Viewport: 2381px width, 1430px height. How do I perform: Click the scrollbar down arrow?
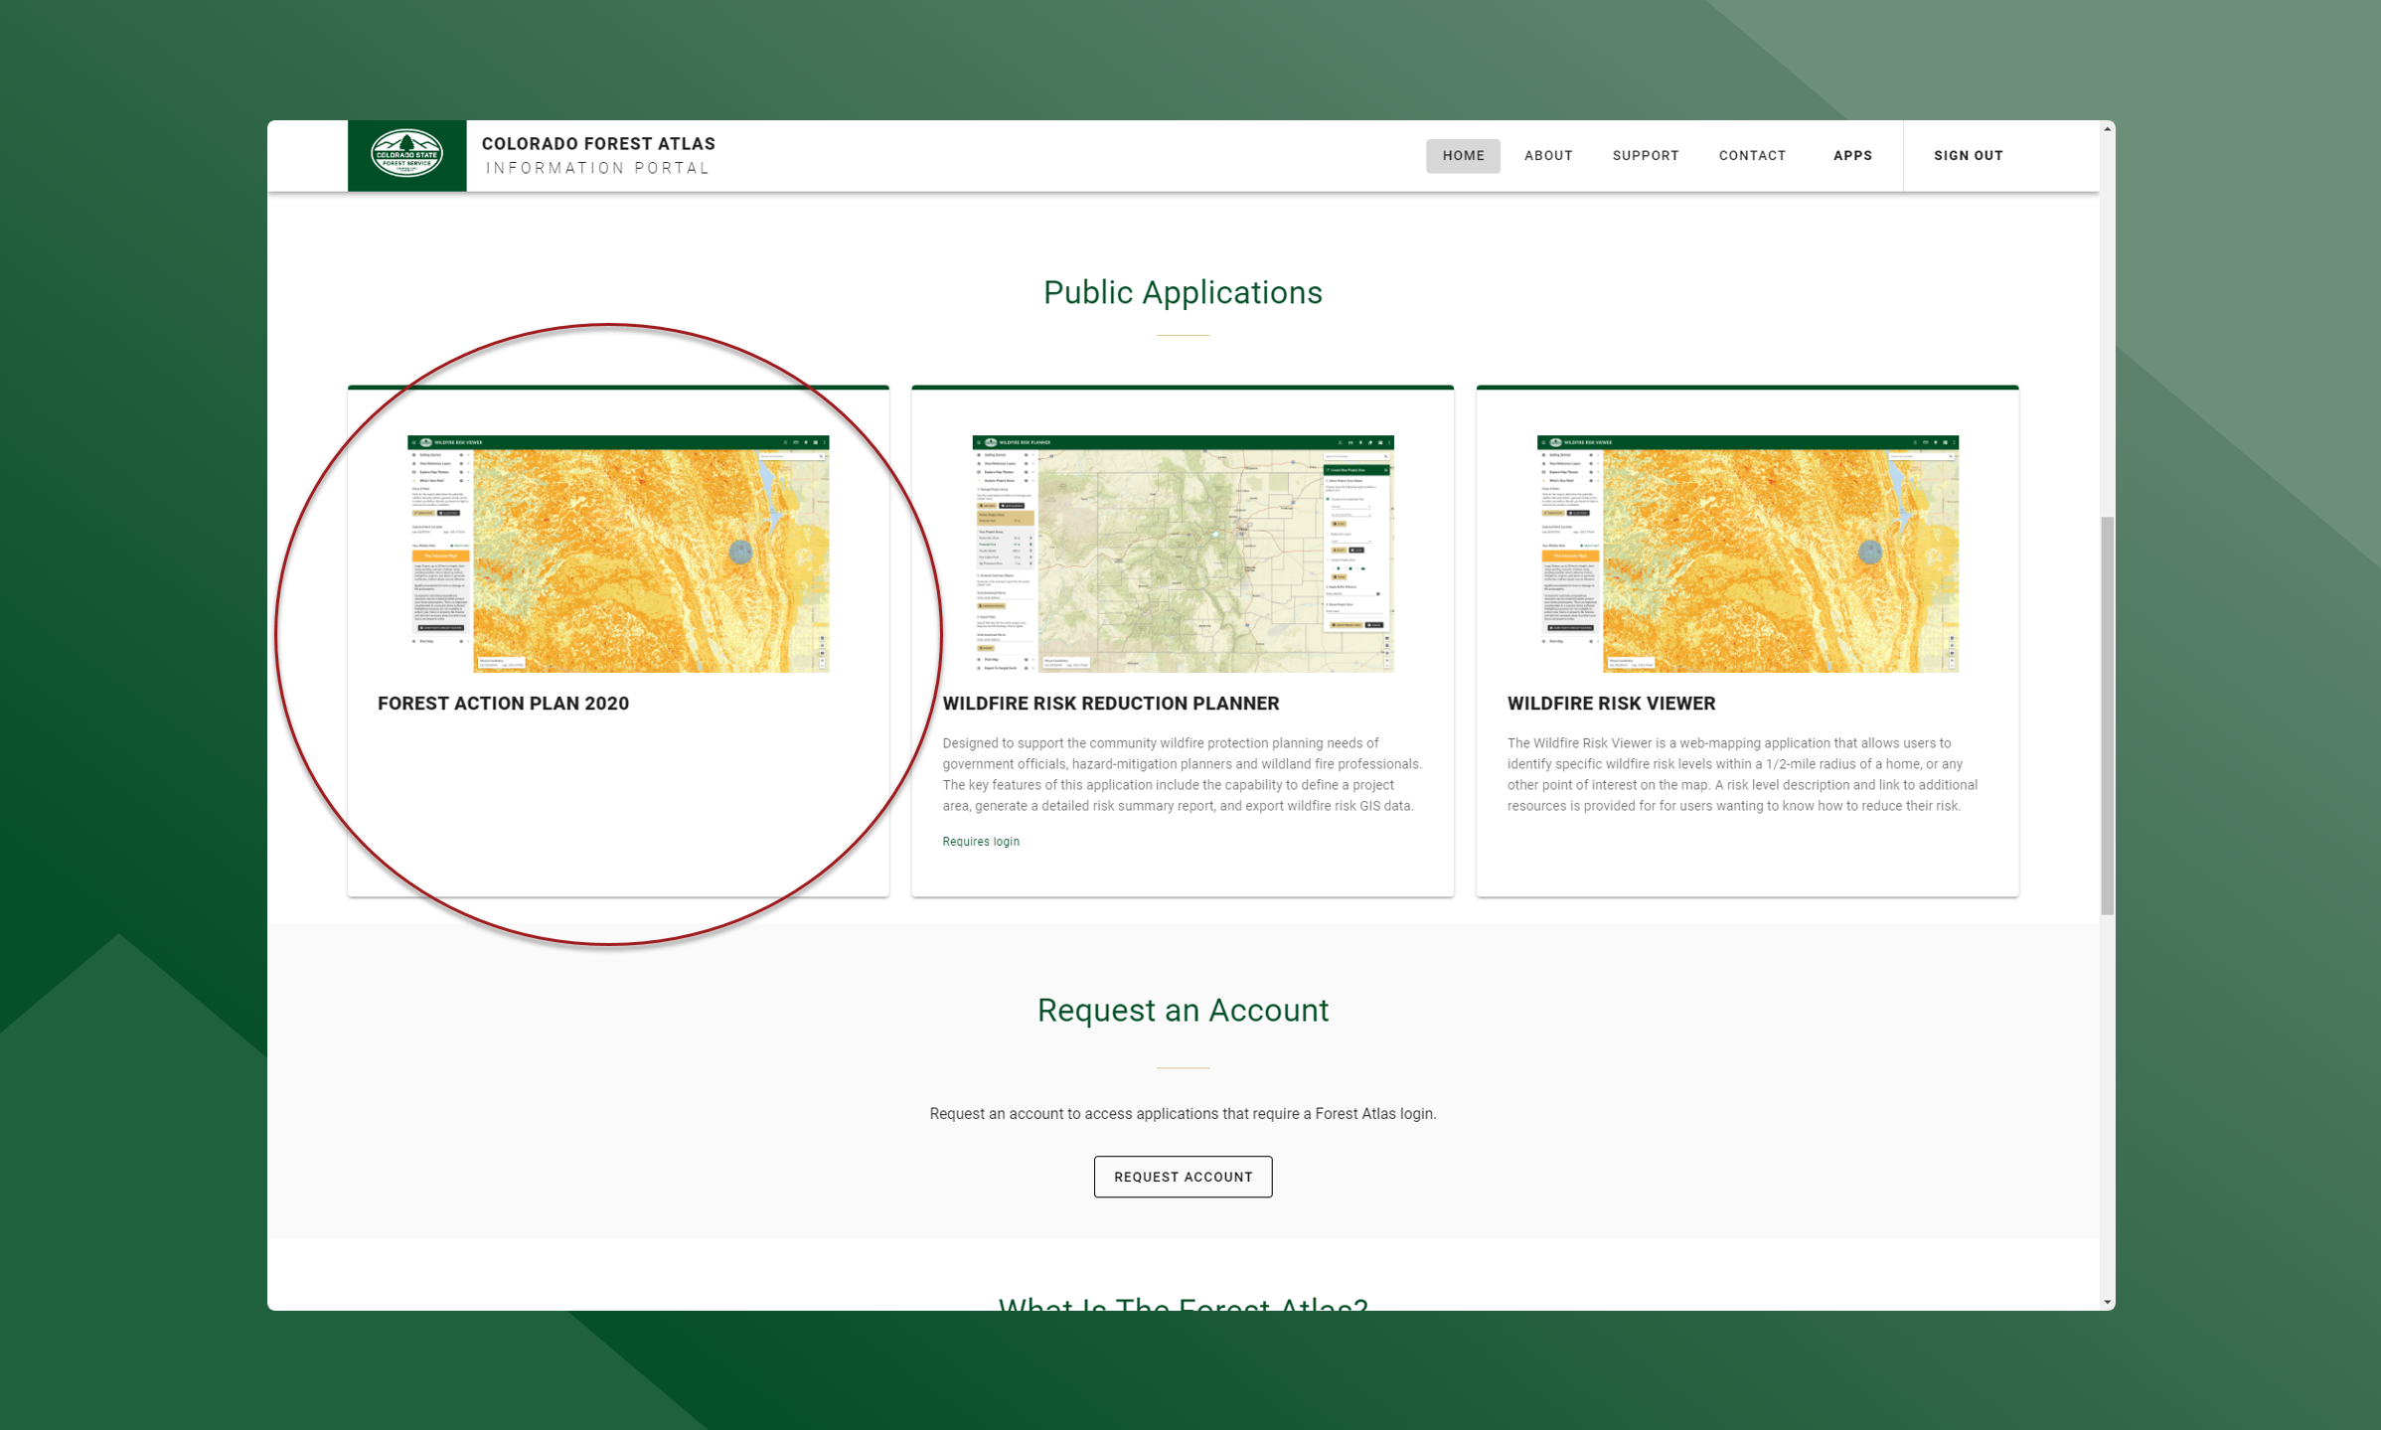2107,1302
